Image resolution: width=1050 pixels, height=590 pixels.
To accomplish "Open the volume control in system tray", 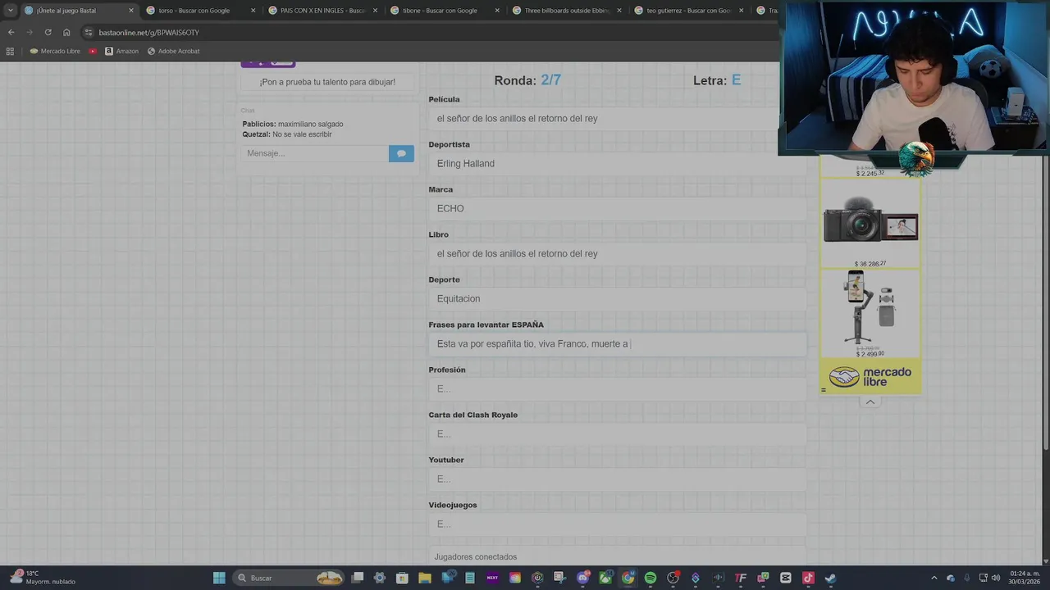I will click(996, 578).
